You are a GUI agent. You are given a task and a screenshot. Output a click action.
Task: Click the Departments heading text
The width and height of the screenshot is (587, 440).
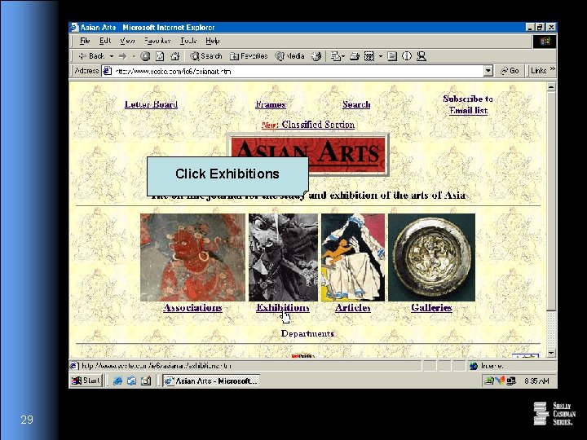(307, 334)
